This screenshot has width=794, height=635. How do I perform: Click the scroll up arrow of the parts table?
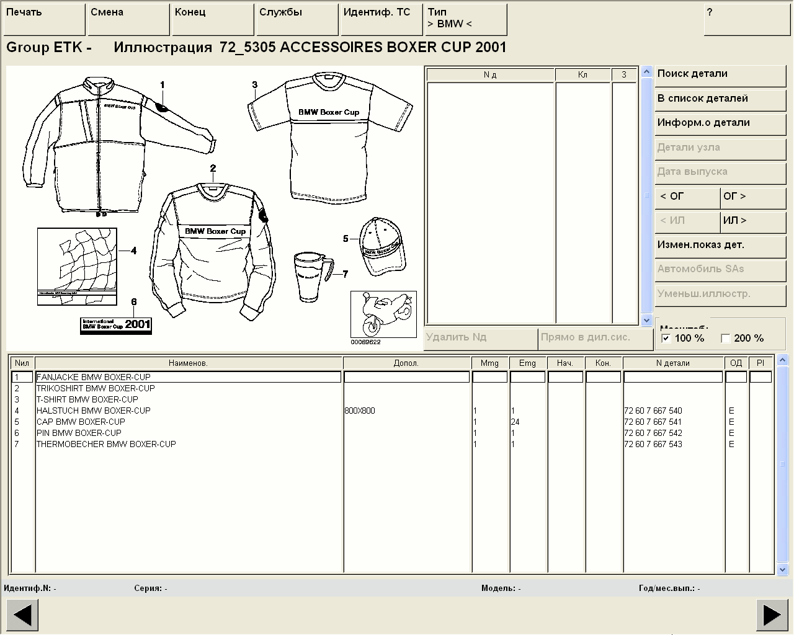click(782, 360)
